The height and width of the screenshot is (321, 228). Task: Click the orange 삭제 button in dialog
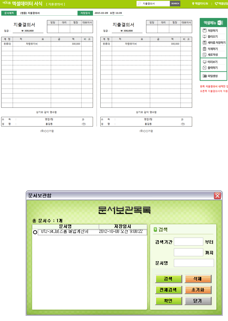pyautogui.click(x=198, y=279)
